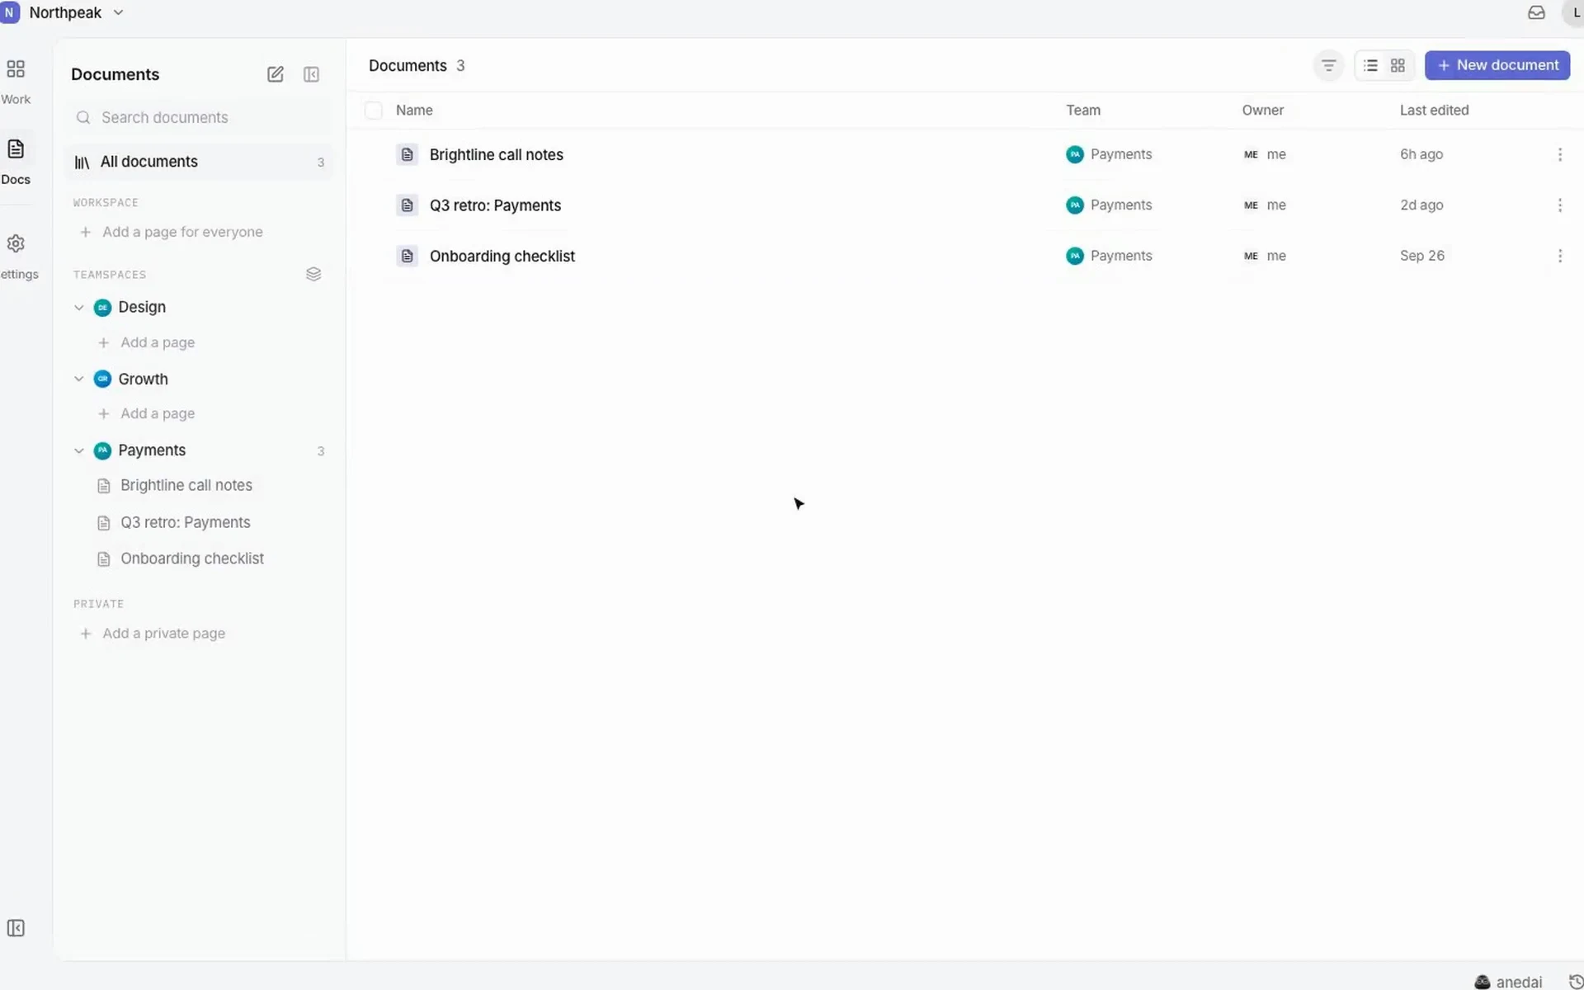Click the New document button
The height and width of the screenshot is (990, 1584).
pyautogui.click(x=1497, y=65)
